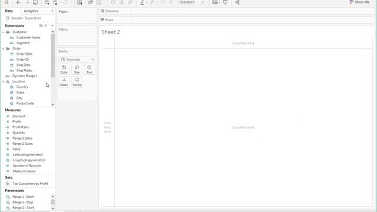This screenshot has width=377, height=212.
Task: Select the Discount measure
Action: pos(19,116)
